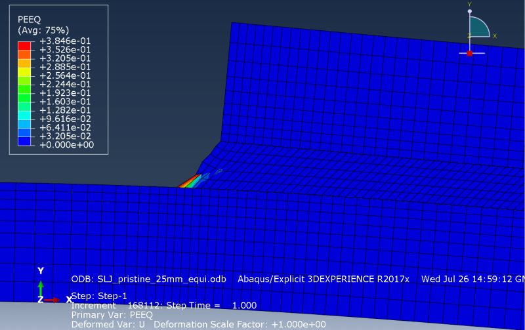This screenshot has height=330, width=525.
Task: Click the yellow legend swatch at +2.885e-01
Action: click(24, 72)
